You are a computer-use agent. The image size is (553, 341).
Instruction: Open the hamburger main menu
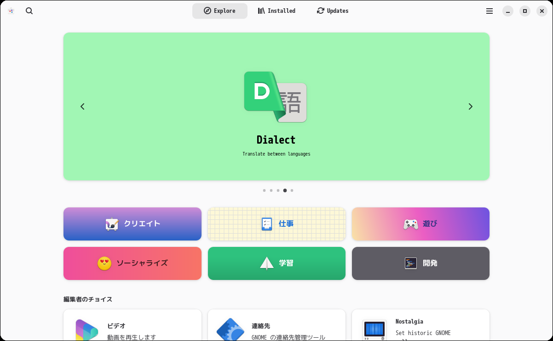tap(490, 11)
